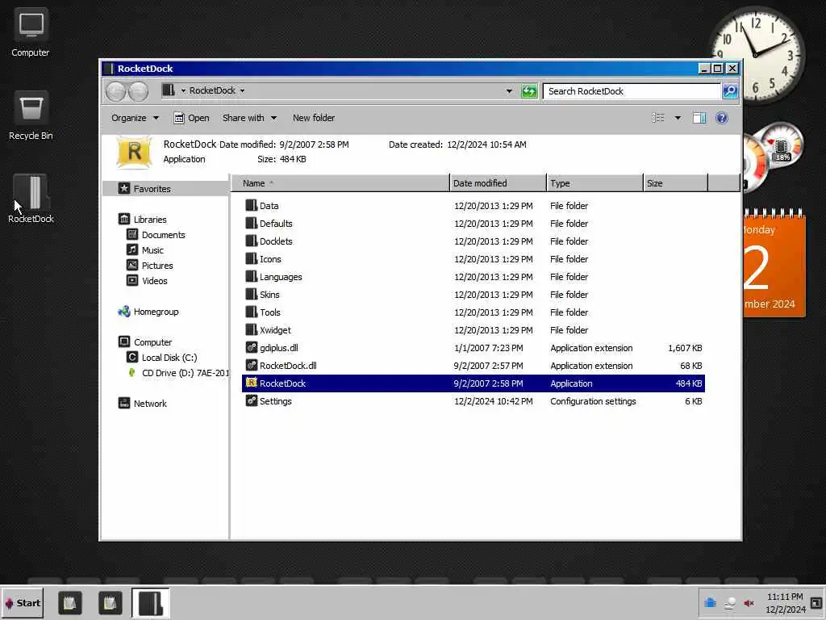This screenshot has height=620, width=826.
Task: Select the Skins folder row
Action: pyautogui.click(x=473, y=295)
